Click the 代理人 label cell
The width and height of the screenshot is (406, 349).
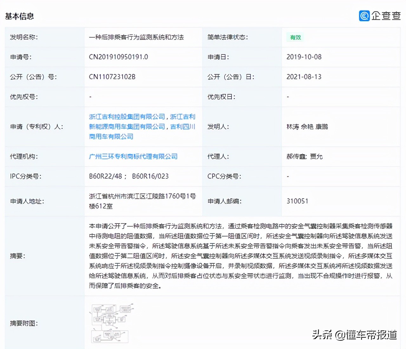(x=242, y=156)
